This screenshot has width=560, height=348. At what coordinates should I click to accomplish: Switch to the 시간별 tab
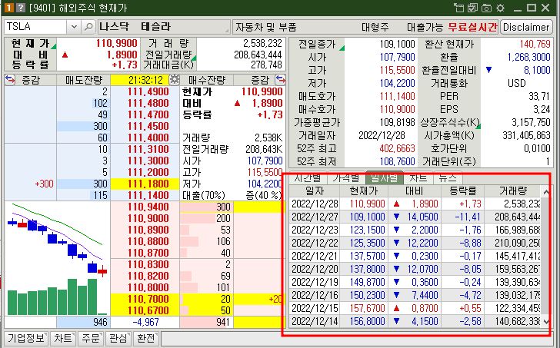[x=308, y=177]
